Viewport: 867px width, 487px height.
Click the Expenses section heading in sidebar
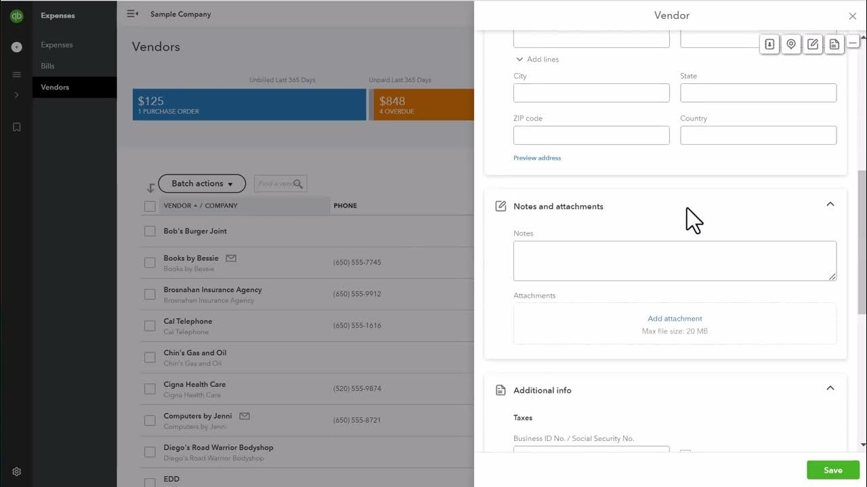[x=58, y=16]
